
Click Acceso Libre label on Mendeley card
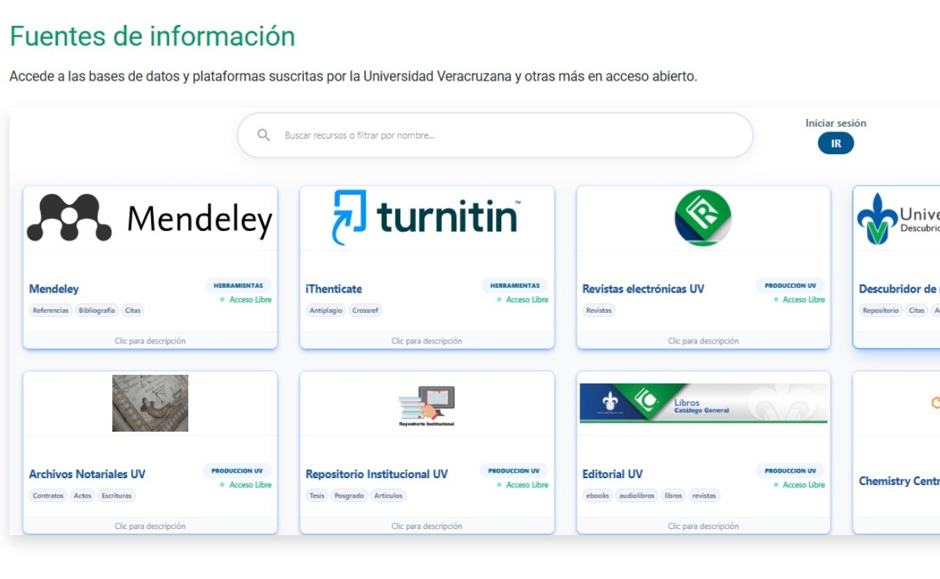point(251,300)
